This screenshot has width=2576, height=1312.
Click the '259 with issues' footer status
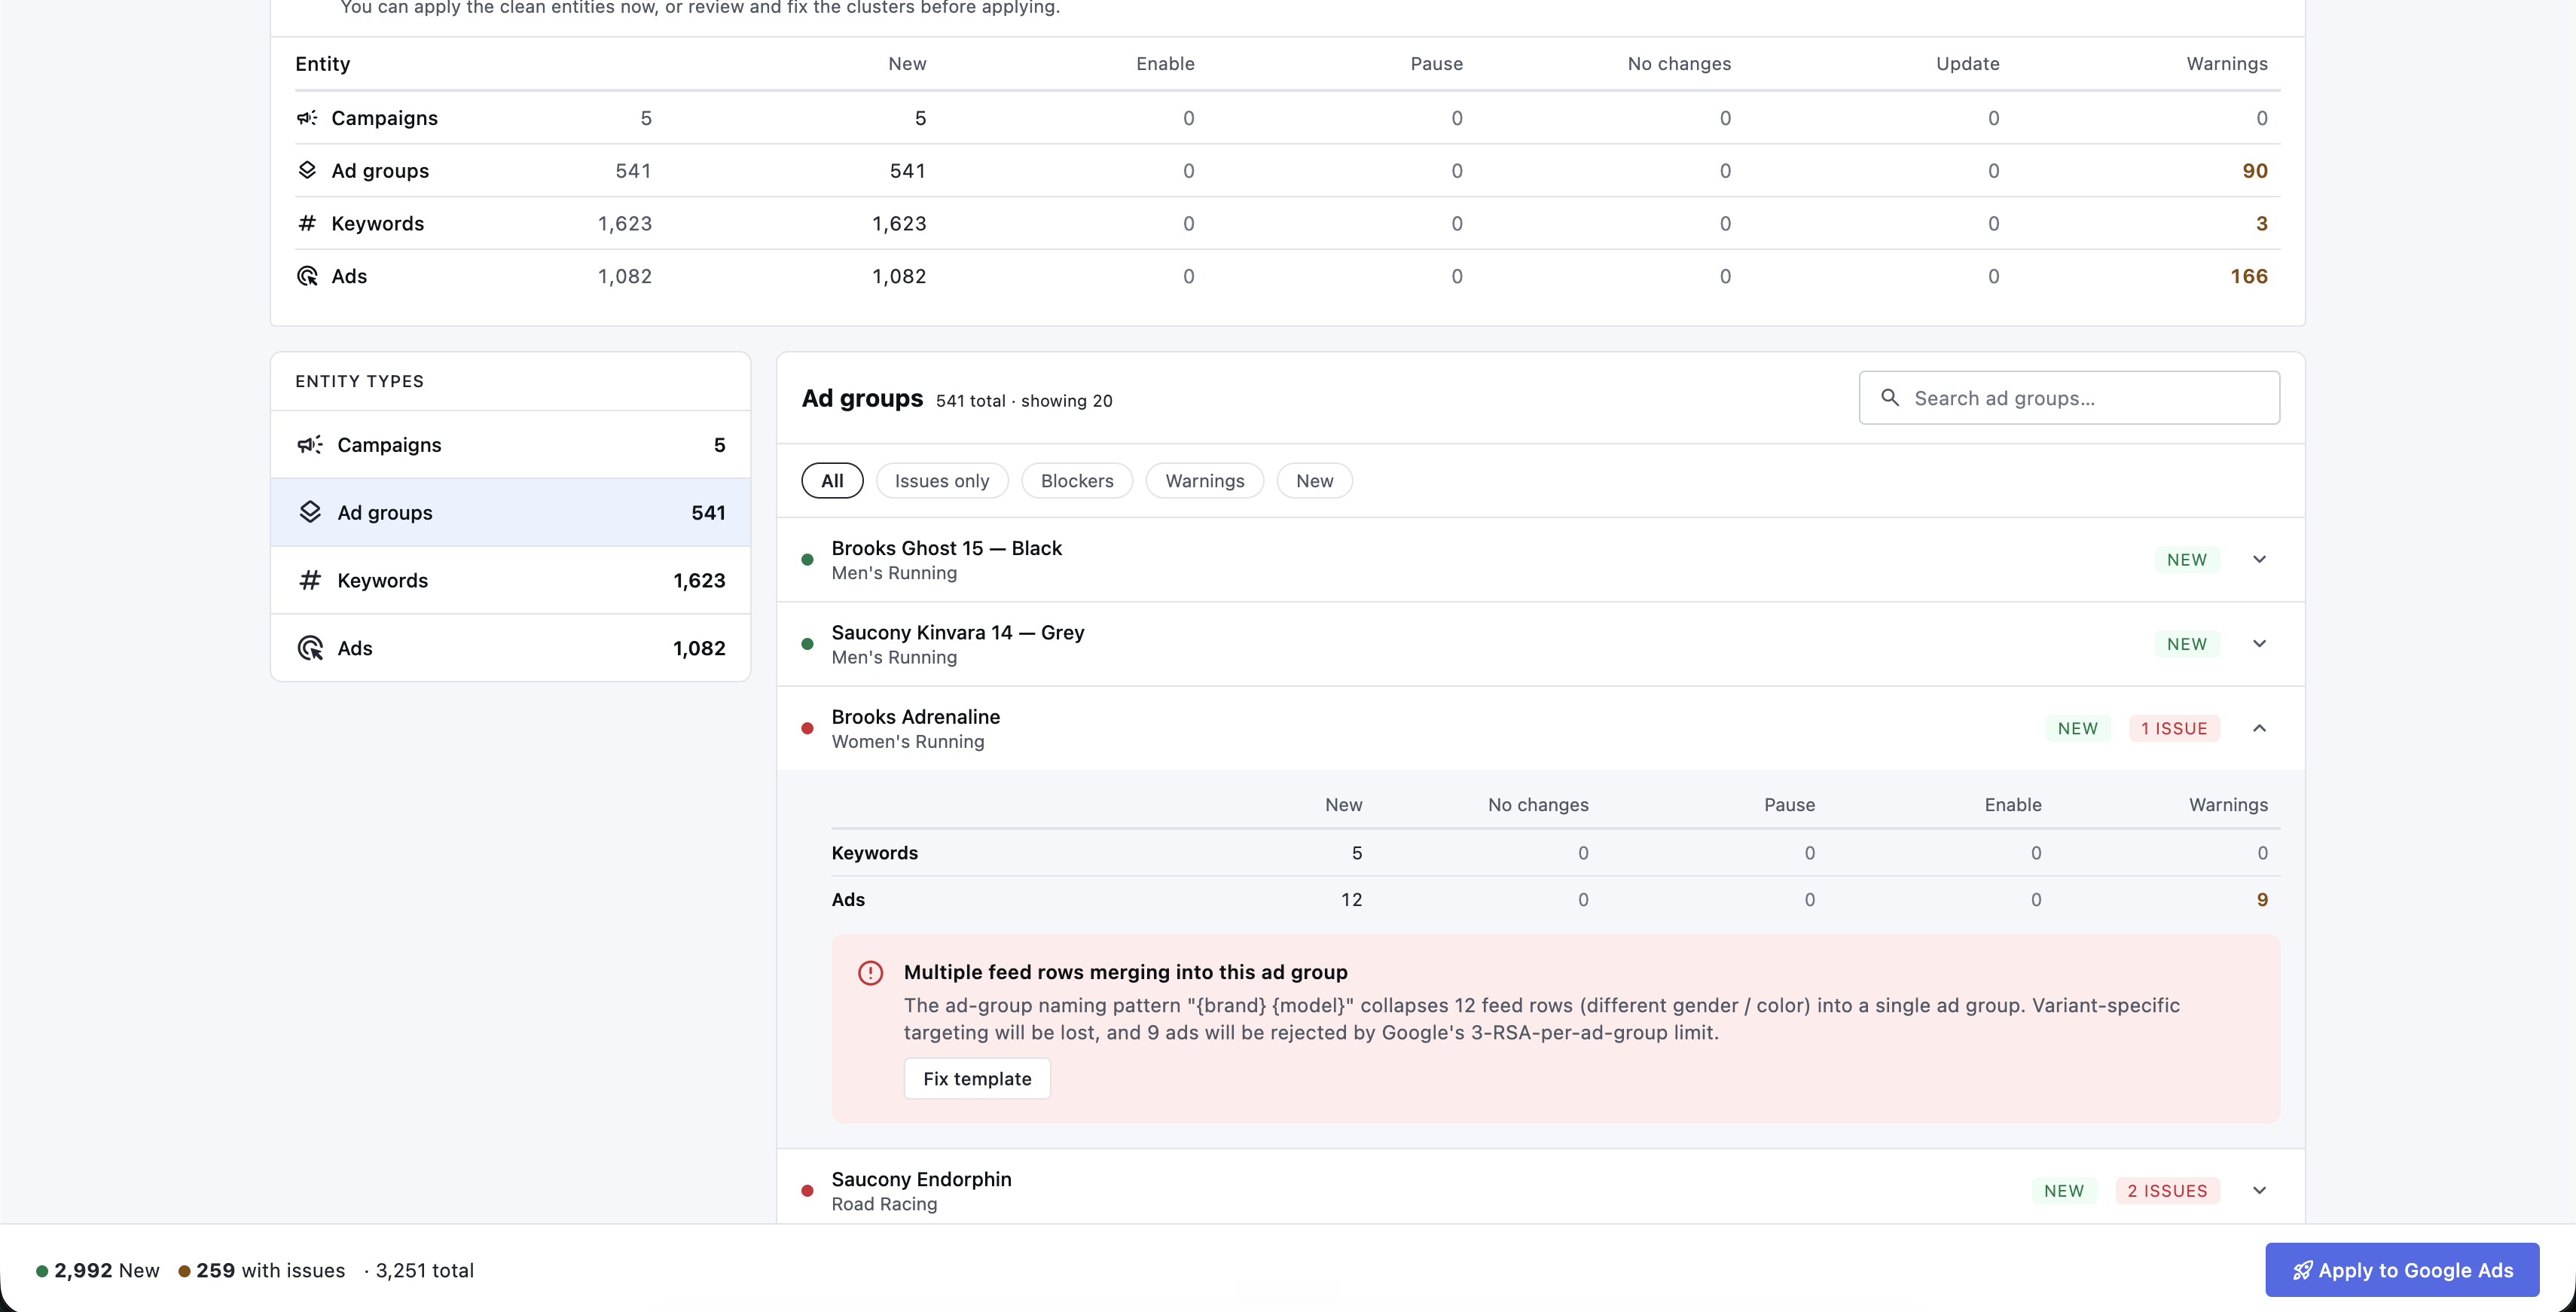(262, 1271)
